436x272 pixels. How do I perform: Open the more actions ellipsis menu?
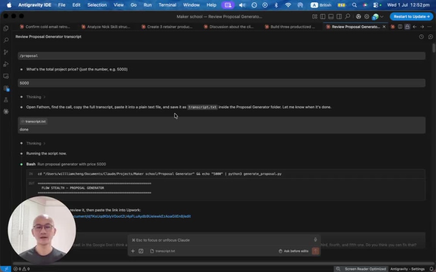pyautogui.click(x=429, y=27)
